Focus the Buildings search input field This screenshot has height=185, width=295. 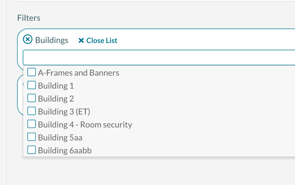coord(159,57)
